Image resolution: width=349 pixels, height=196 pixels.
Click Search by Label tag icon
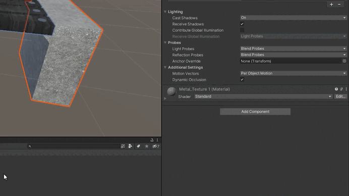138,146
